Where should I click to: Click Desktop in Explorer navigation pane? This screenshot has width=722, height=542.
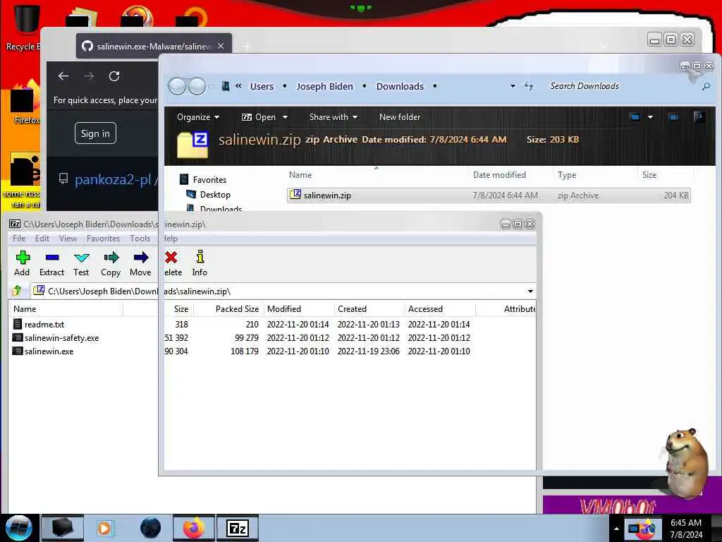[215, 195]
